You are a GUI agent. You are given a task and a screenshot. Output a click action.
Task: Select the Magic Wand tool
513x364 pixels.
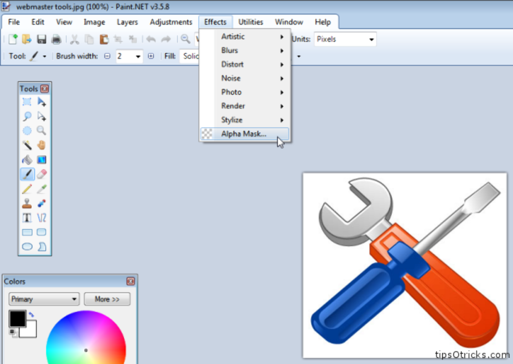pyautogui.click(x=27, y=145)
